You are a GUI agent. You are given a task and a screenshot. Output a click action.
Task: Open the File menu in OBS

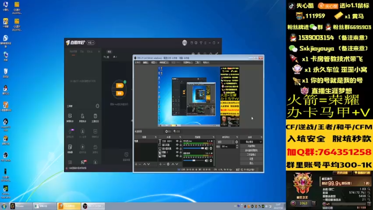click(x=138, y=63)
